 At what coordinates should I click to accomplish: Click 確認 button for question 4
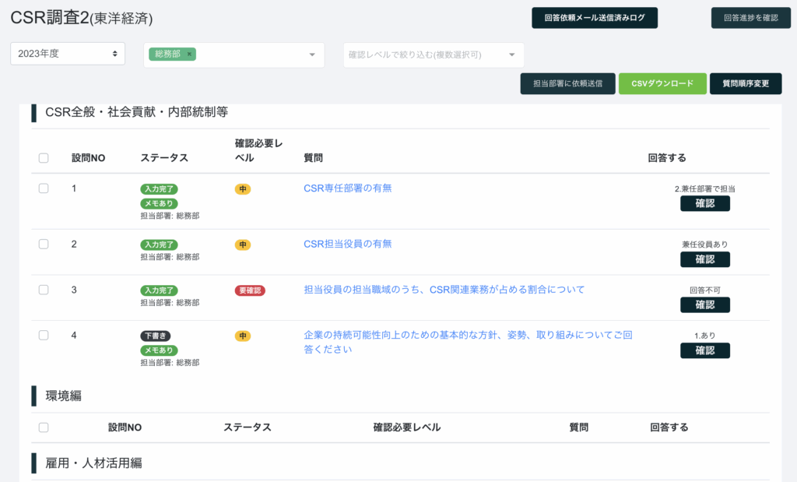tap(704, 350)
